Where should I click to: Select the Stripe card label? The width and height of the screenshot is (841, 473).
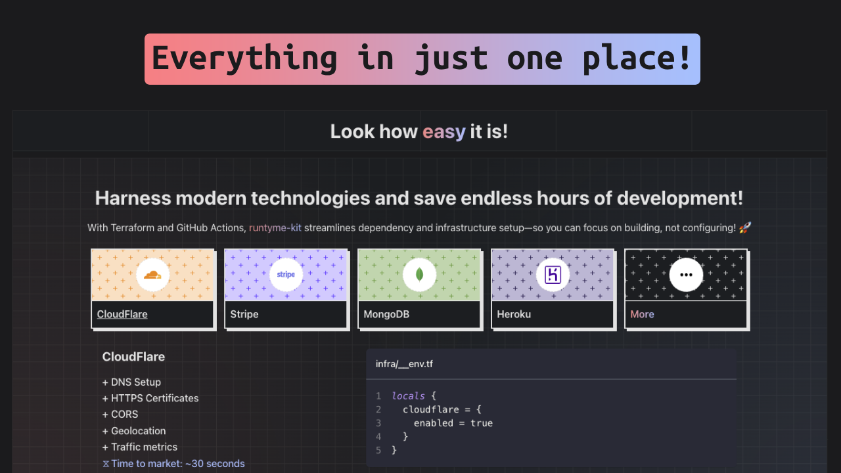coord(244,314)
